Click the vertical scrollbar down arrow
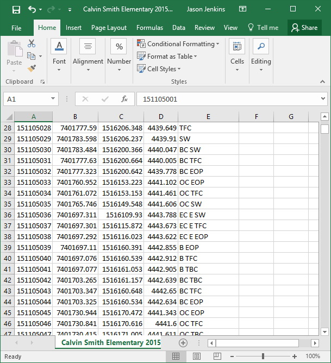Viewport: 331px width, 363px height. coord(324,331)
